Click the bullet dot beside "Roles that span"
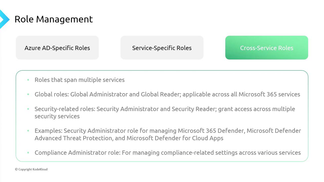324x182 pixels. 28,80
